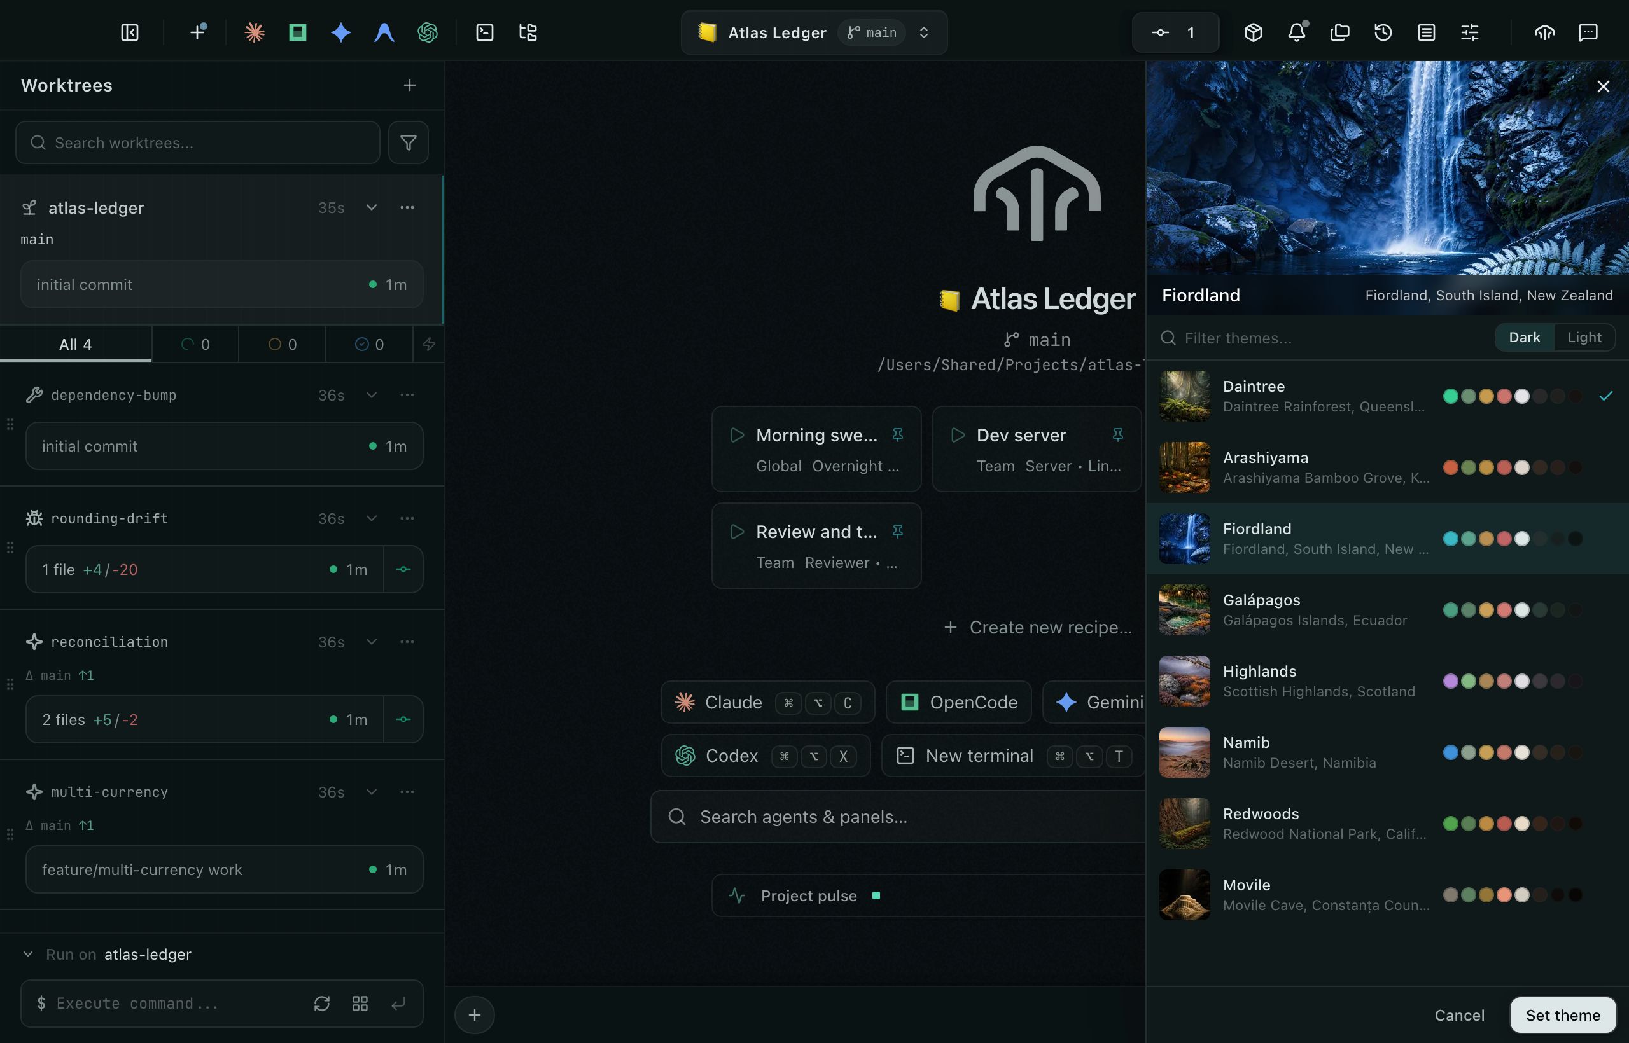Toggle pin on Review and t... recipe
Screen dimensions: 1629x1043
[x=898, y=532]
